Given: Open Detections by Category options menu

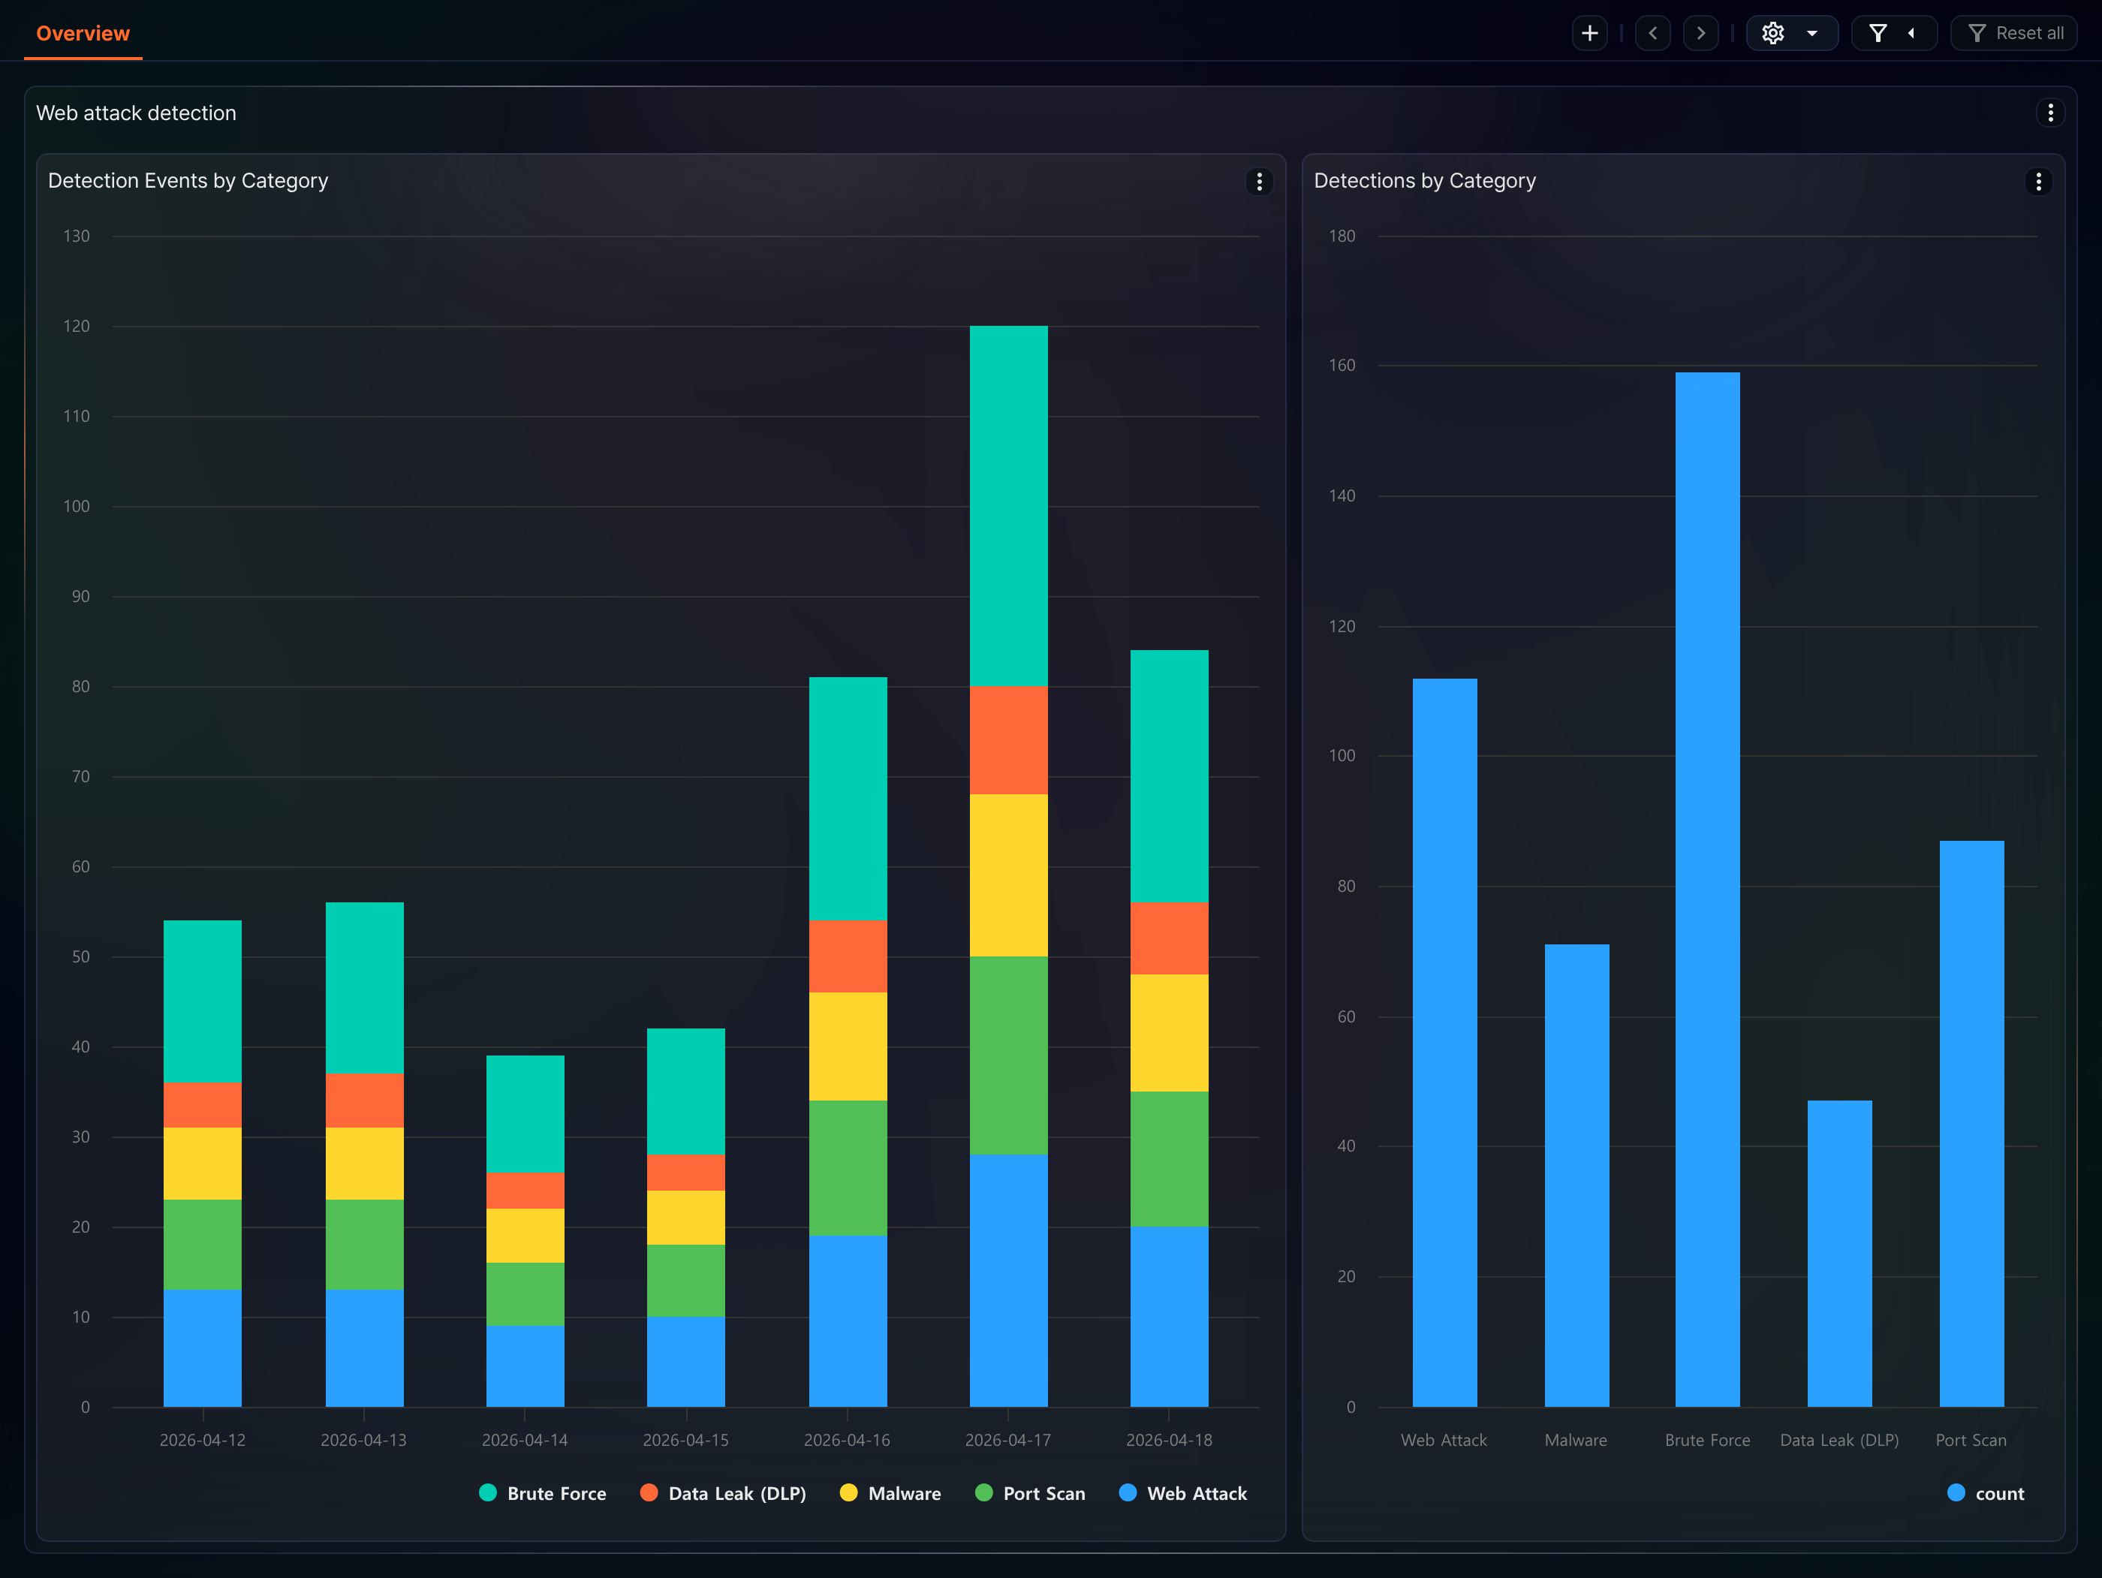Looking at the screenshot, I should pos(2038,182).
